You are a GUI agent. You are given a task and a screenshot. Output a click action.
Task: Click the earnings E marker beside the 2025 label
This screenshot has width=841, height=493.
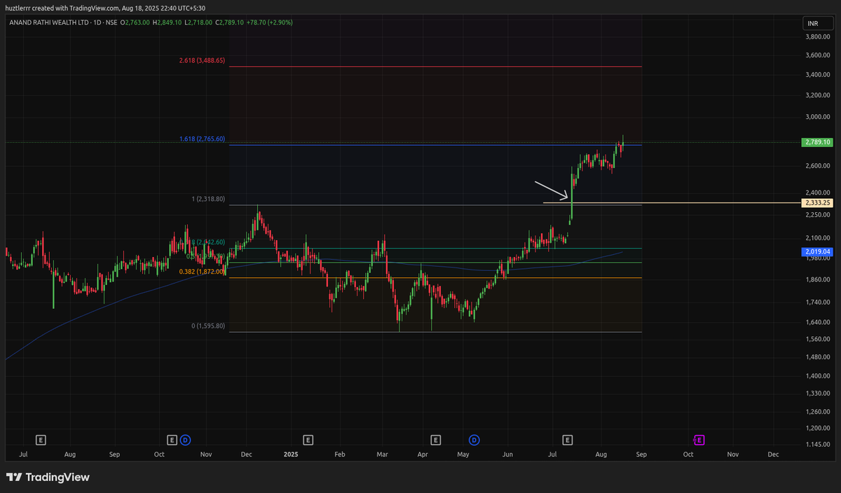(308, 440)
